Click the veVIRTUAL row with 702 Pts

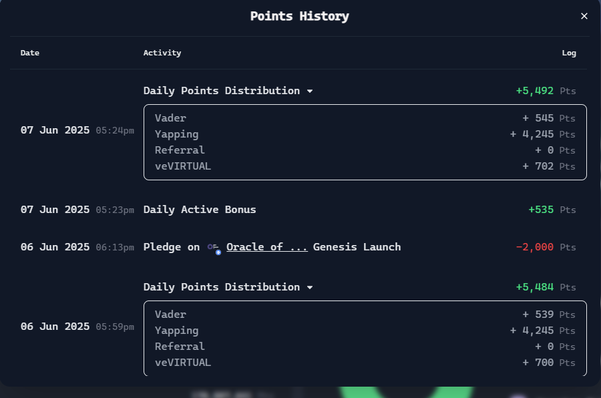click(365, 166)
